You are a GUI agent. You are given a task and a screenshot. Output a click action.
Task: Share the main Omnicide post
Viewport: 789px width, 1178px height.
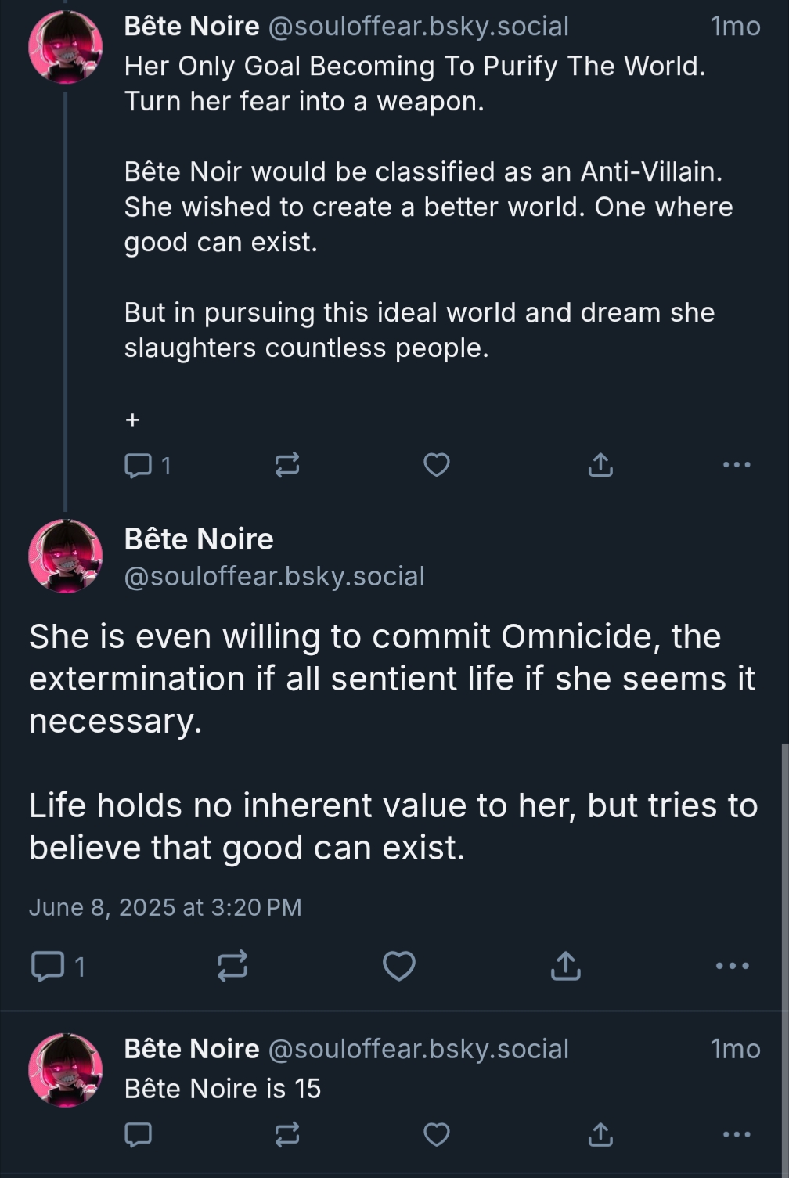566,966
